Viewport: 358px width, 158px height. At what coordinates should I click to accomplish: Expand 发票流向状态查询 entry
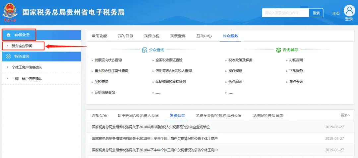(x=108, y=60)
